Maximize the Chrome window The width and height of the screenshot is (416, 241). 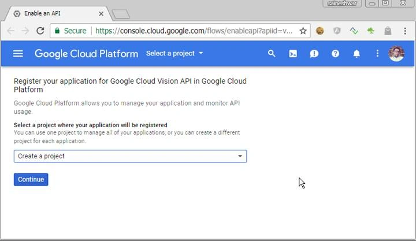click(385, 3)
